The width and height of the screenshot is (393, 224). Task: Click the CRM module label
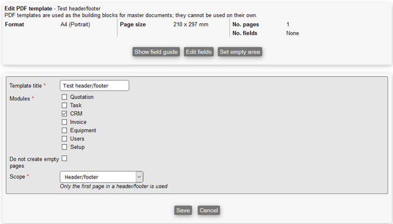click(x=76, y=114)
